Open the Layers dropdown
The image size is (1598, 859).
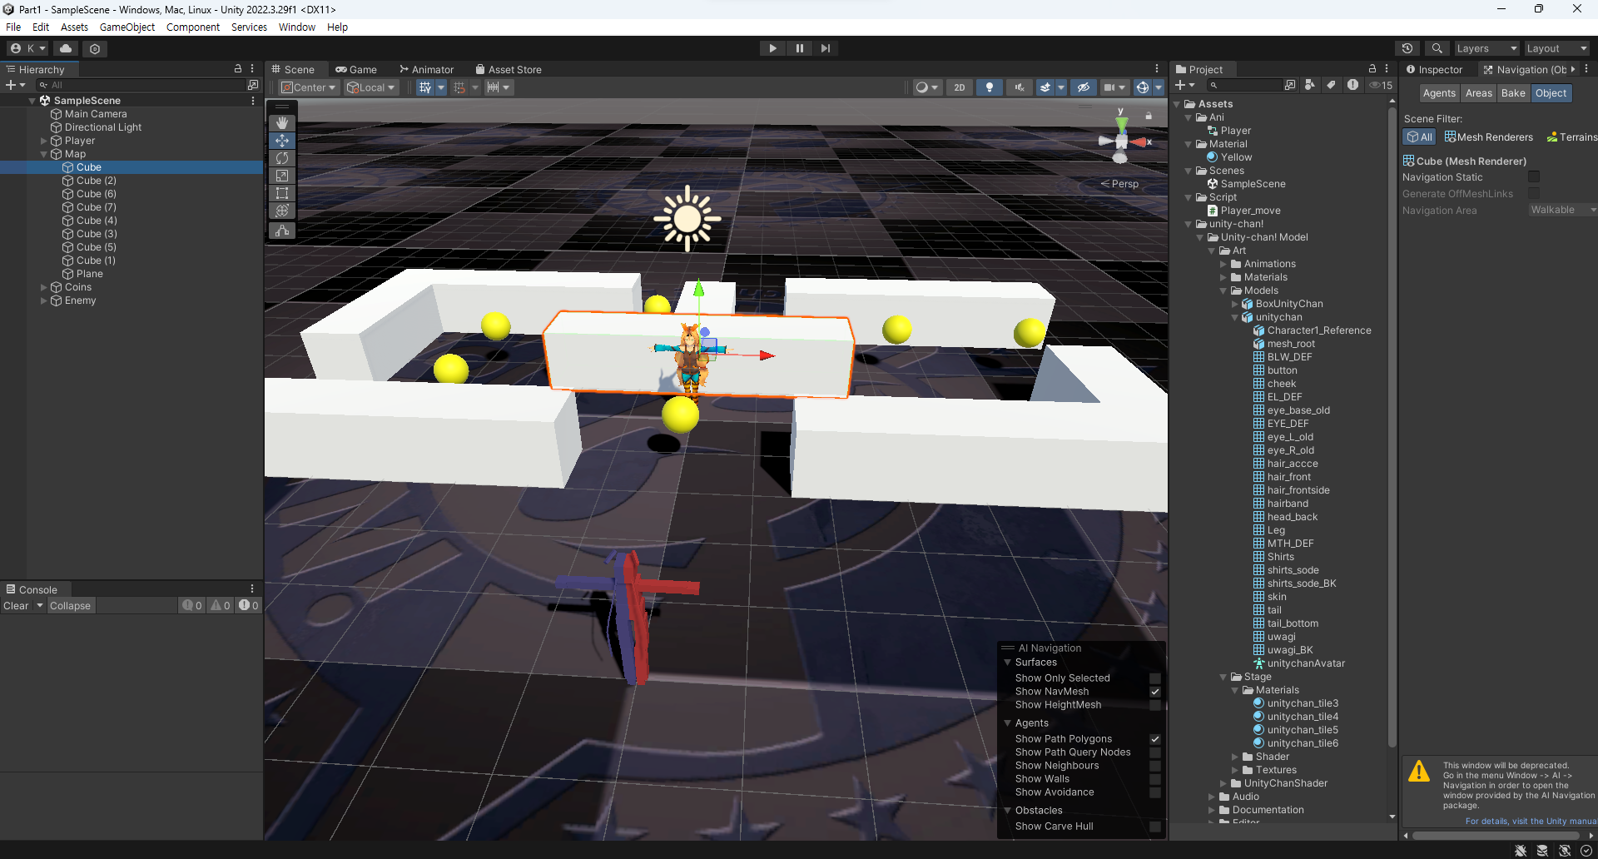pos(1486,48)
